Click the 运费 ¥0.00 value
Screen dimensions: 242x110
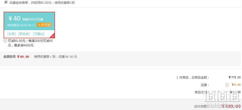[x=236, y=85]
